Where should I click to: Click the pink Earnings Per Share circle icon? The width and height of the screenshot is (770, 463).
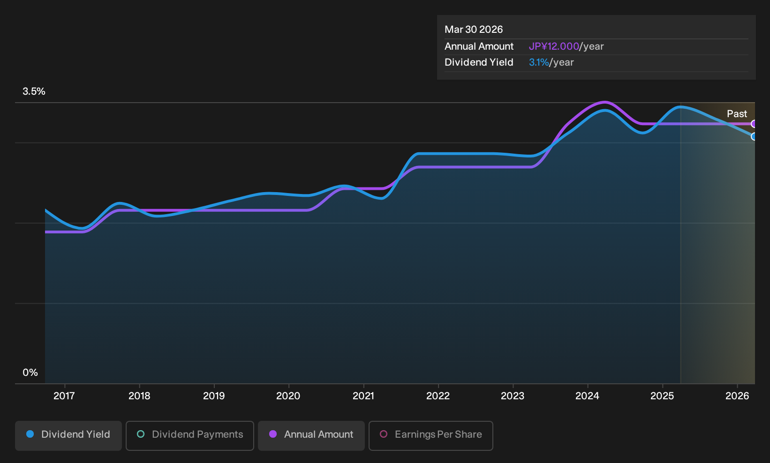pyautogui.click(x=384, y=434)
